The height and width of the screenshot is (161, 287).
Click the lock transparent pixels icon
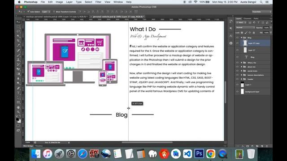[x=242, y=33]
